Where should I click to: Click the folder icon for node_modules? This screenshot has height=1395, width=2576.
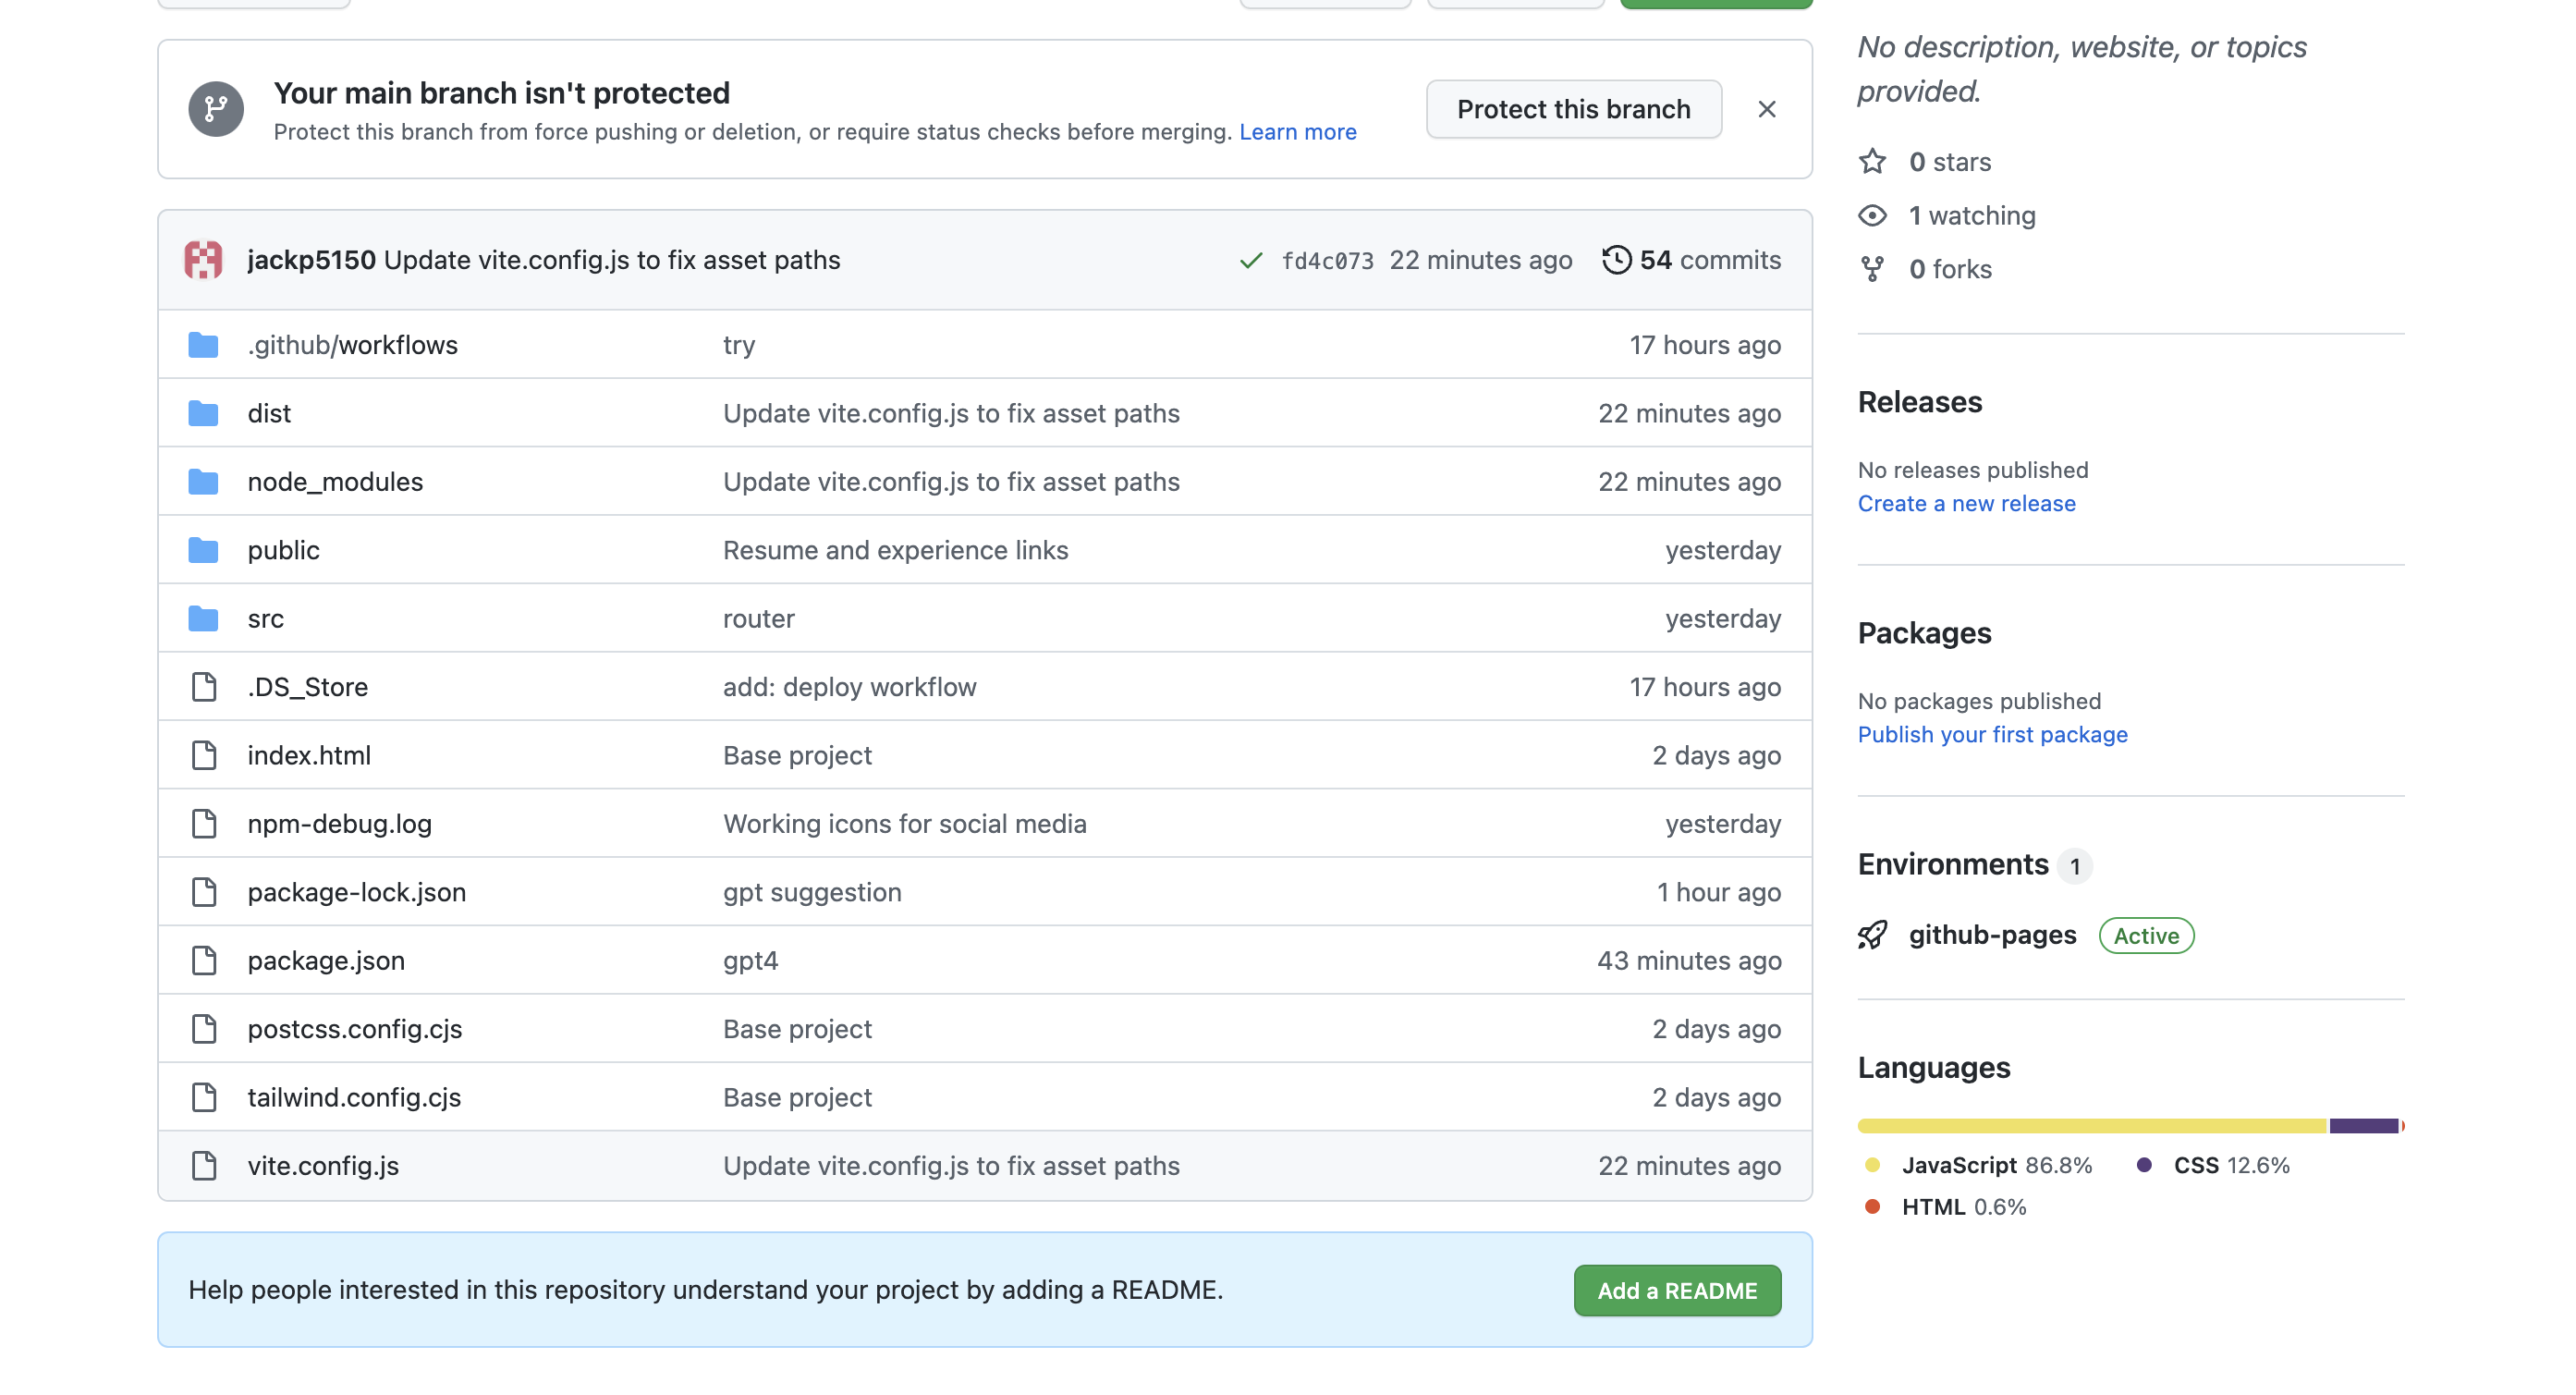pos(203,482)
